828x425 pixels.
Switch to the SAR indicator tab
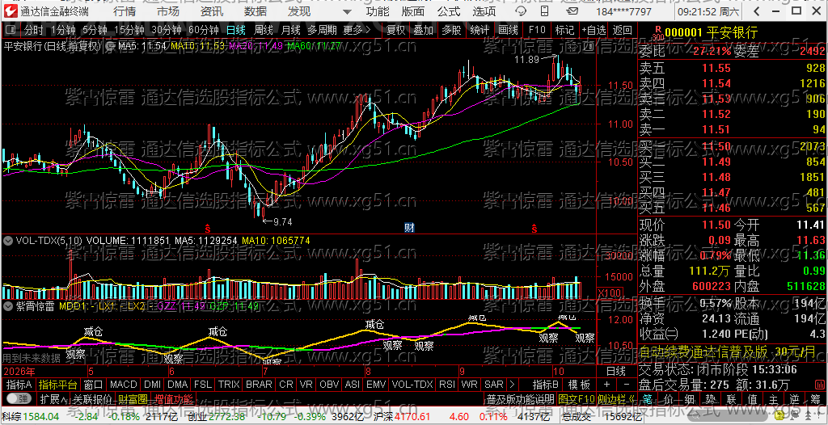tap(494, 385)
